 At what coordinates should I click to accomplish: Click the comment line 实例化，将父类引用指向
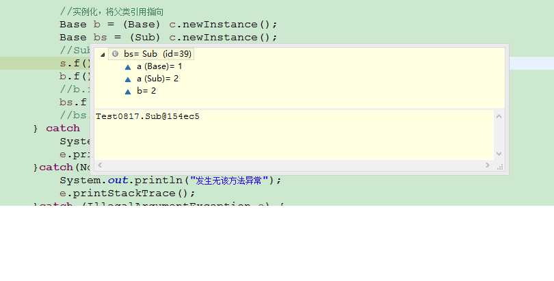111,12
